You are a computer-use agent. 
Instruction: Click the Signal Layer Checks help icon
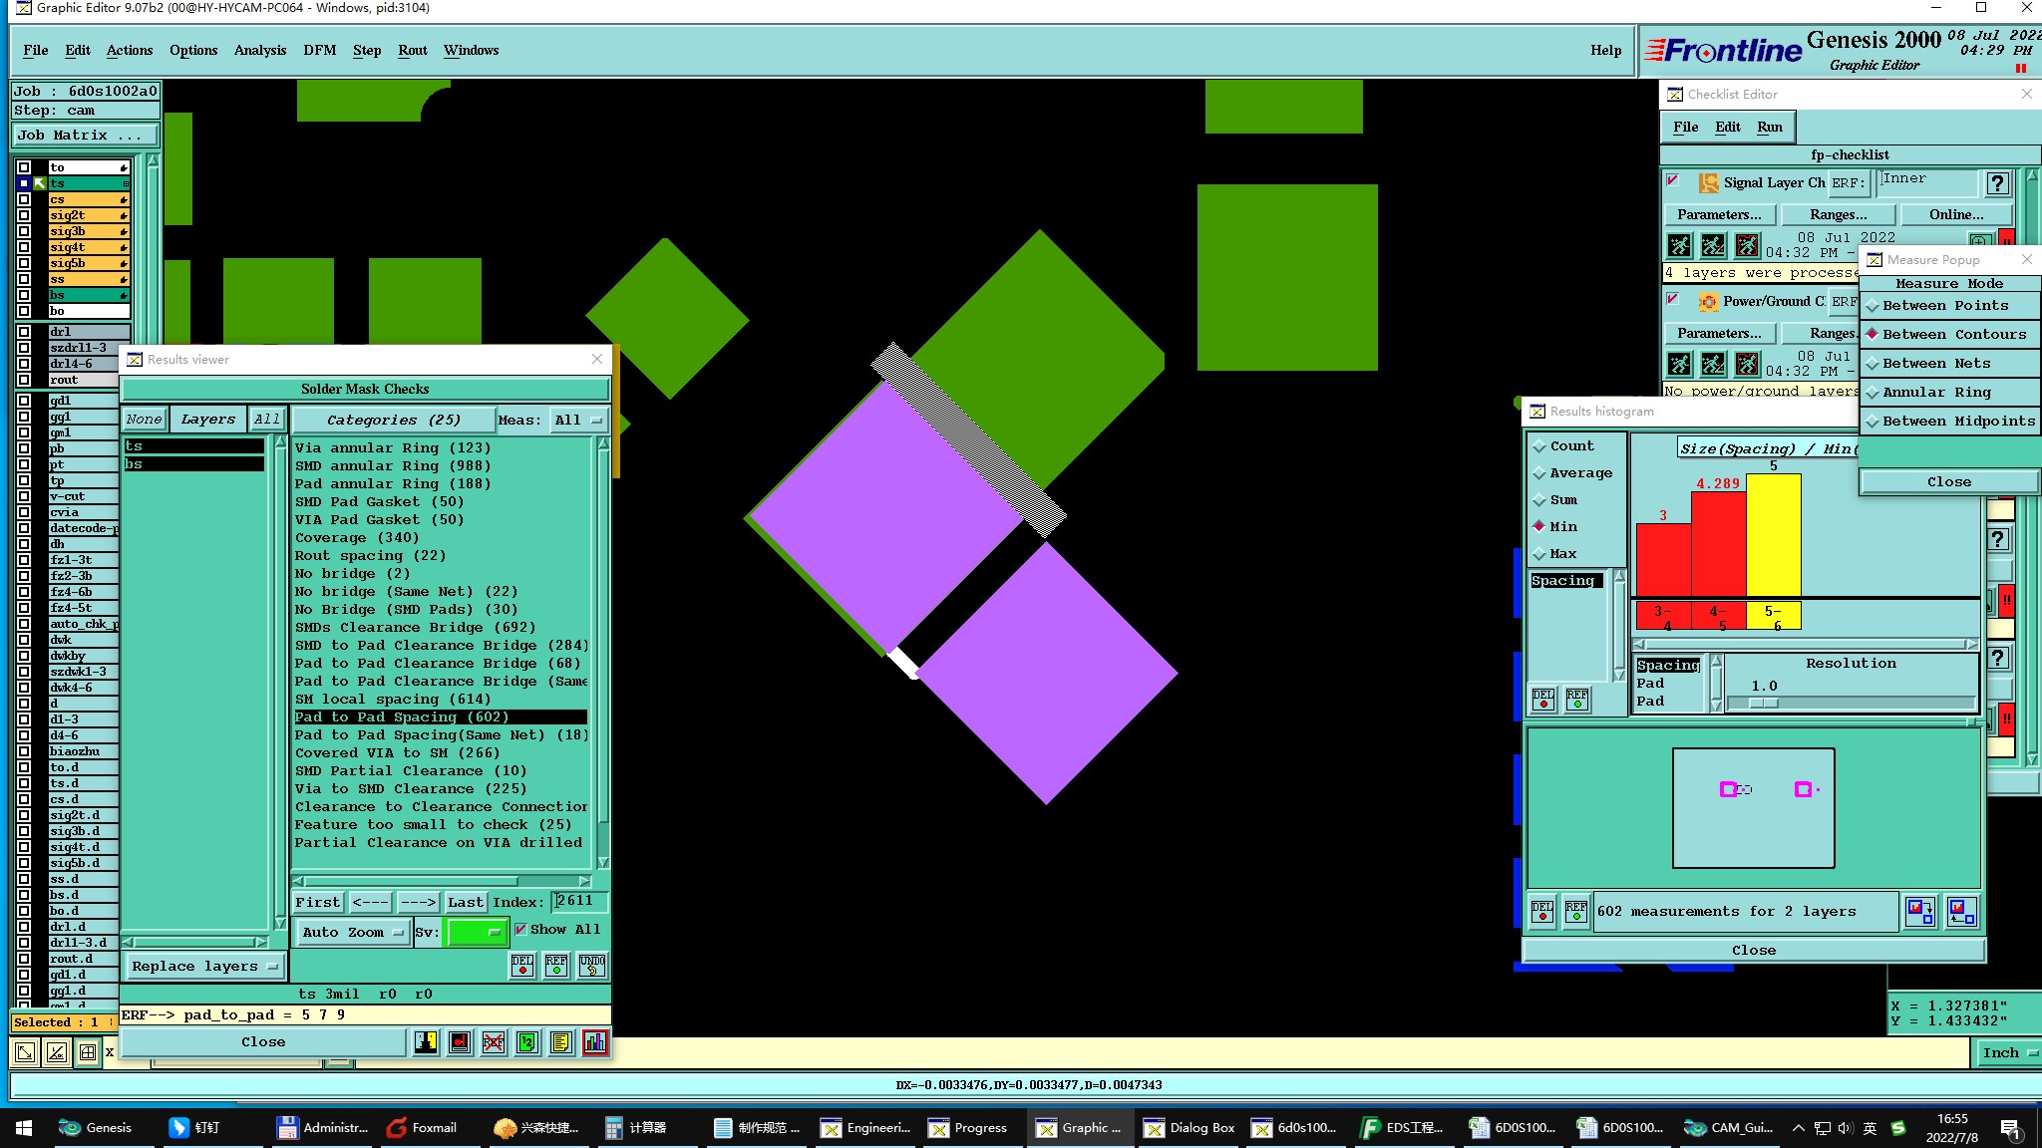tap(1996, 183)
